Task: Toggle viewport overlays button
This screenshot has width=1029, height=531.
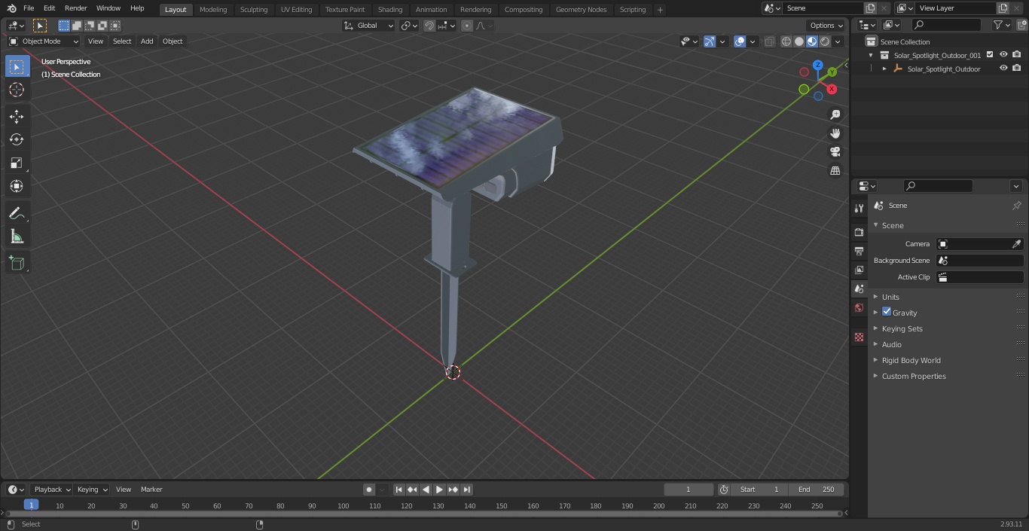Action: pos(740,41)
